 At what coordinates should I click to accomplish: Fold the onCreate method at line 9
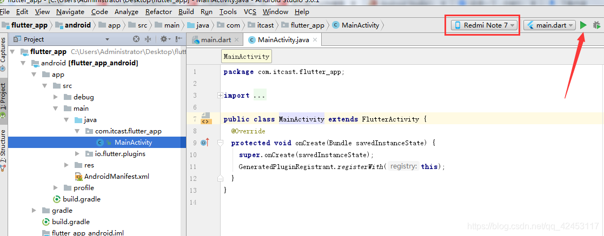pos(220,143)
